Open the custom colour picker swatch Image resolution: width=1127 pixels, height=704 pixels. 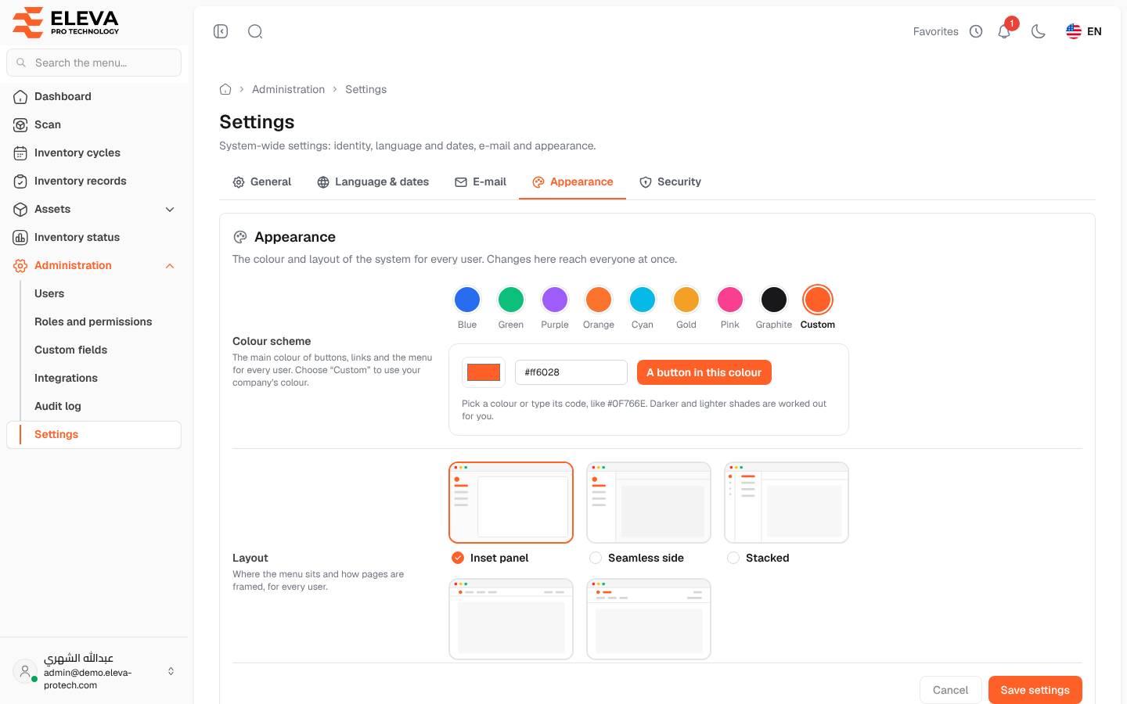pyautogui.click(x=484, y=372)
